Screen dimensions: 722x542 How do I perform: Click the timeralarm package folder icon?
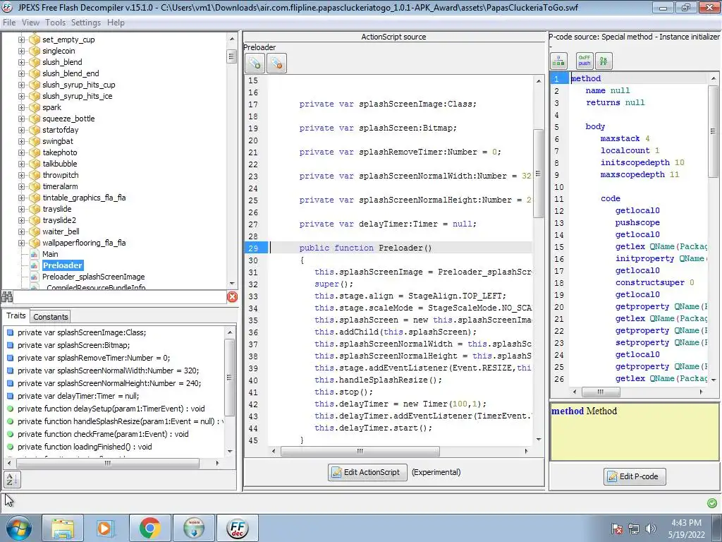coord(35,186)
